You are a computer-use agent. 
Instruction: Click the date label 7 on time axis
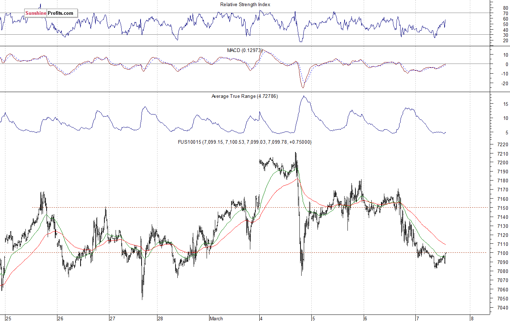pyautogui.click(x=418, y=318)
